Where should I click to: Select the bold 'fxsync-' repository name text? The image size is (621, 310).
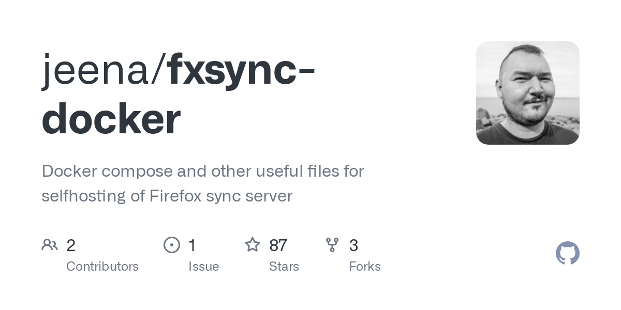pos(241,70)
